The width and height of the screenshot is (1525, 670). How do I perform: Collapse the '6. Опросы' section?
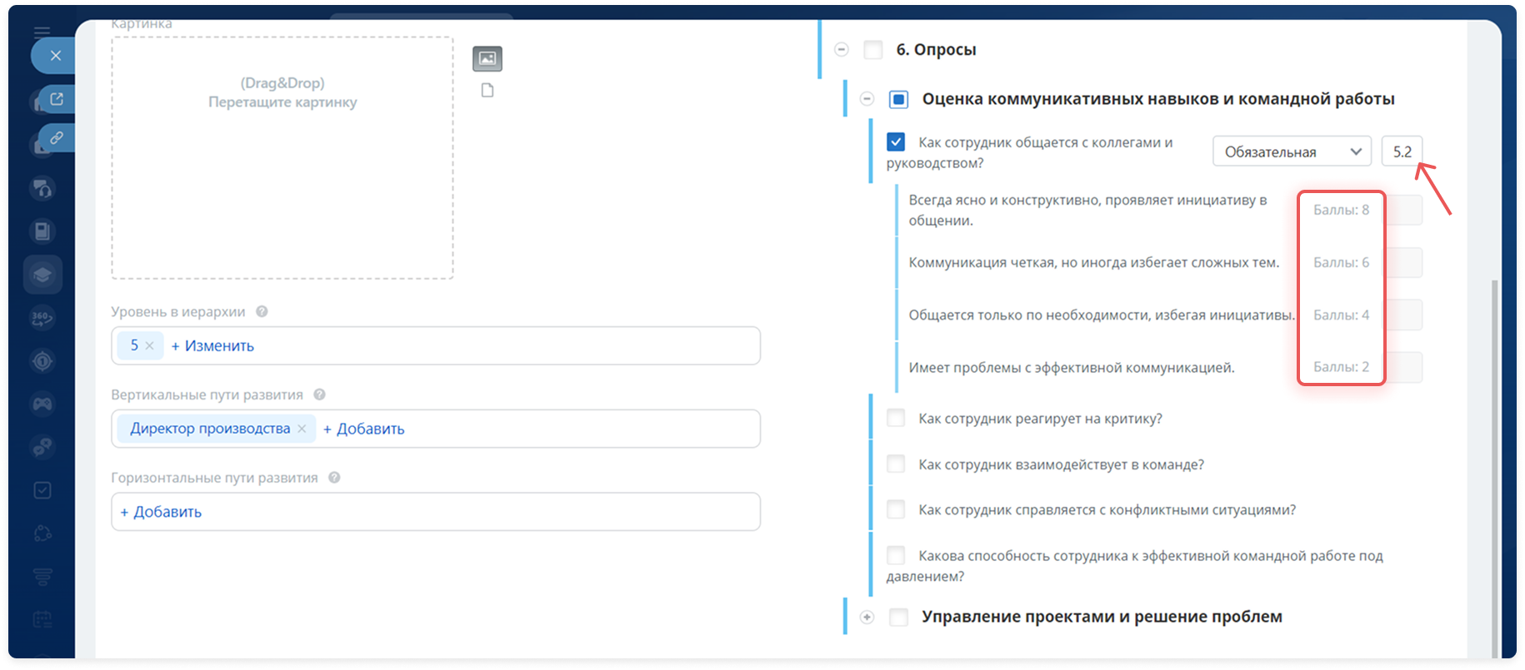point(842,50)
